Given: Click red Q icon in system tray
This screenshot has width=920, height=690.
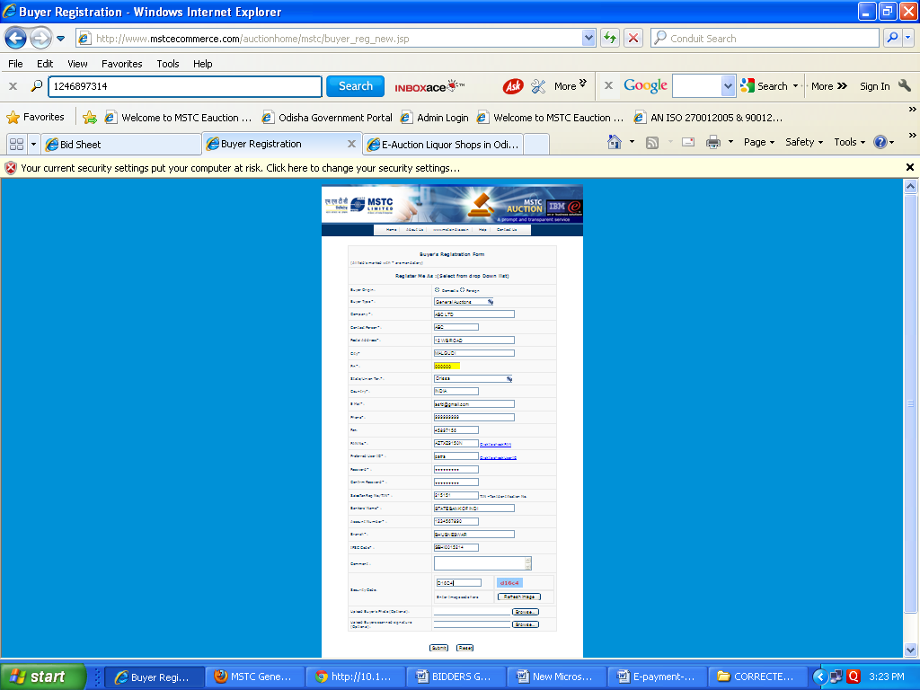Looking at the screenshot, I should [854, 677].
